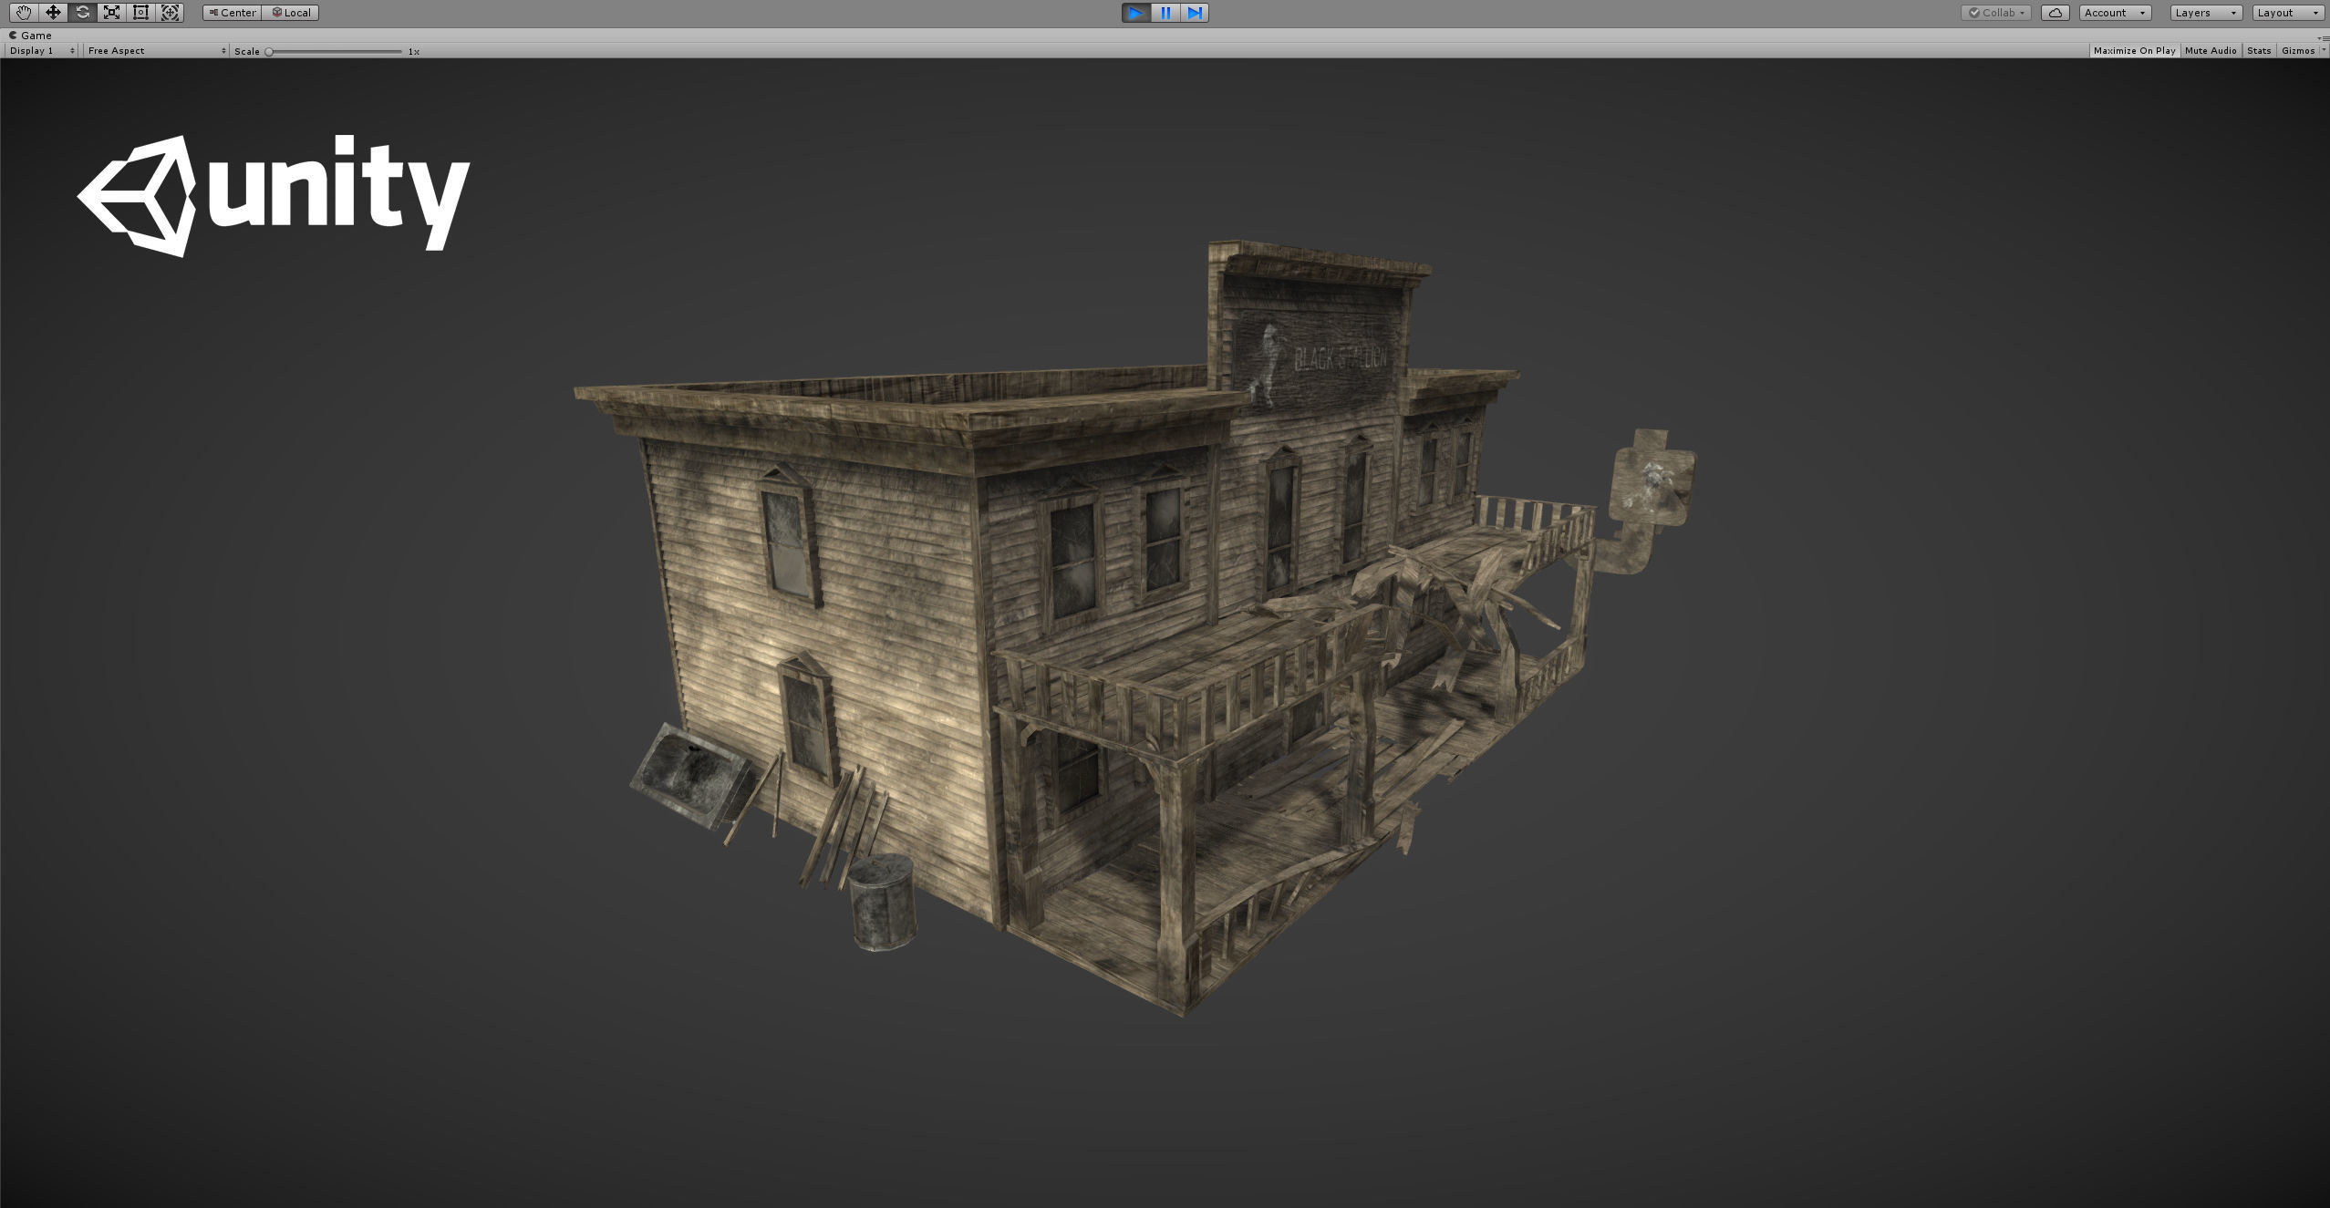Open the Free Aspect dropdown
The image size is (2330, 1208).
pyautogui.click(x=156, y=51)
